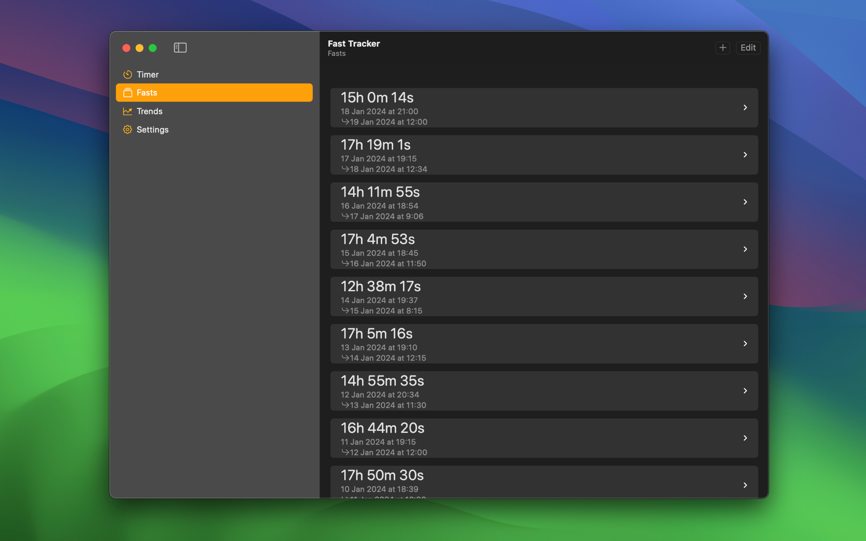Expand chevron for 17h 5m 16s fast
This screenshot has width=866, height=541.
point(745,344)
